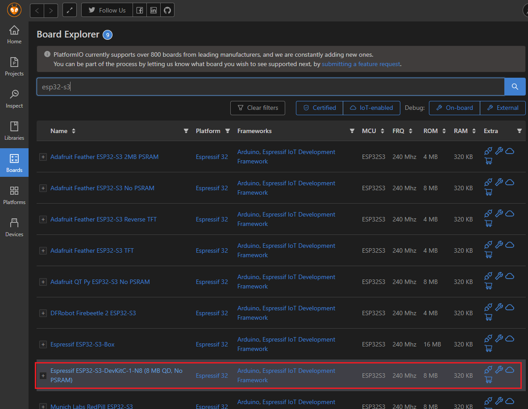This screenshot has height=409, width=528.
Task: Click cart icon for ESP32-S3-DevKitC-1-N8 row
Action: coord(488,380)
